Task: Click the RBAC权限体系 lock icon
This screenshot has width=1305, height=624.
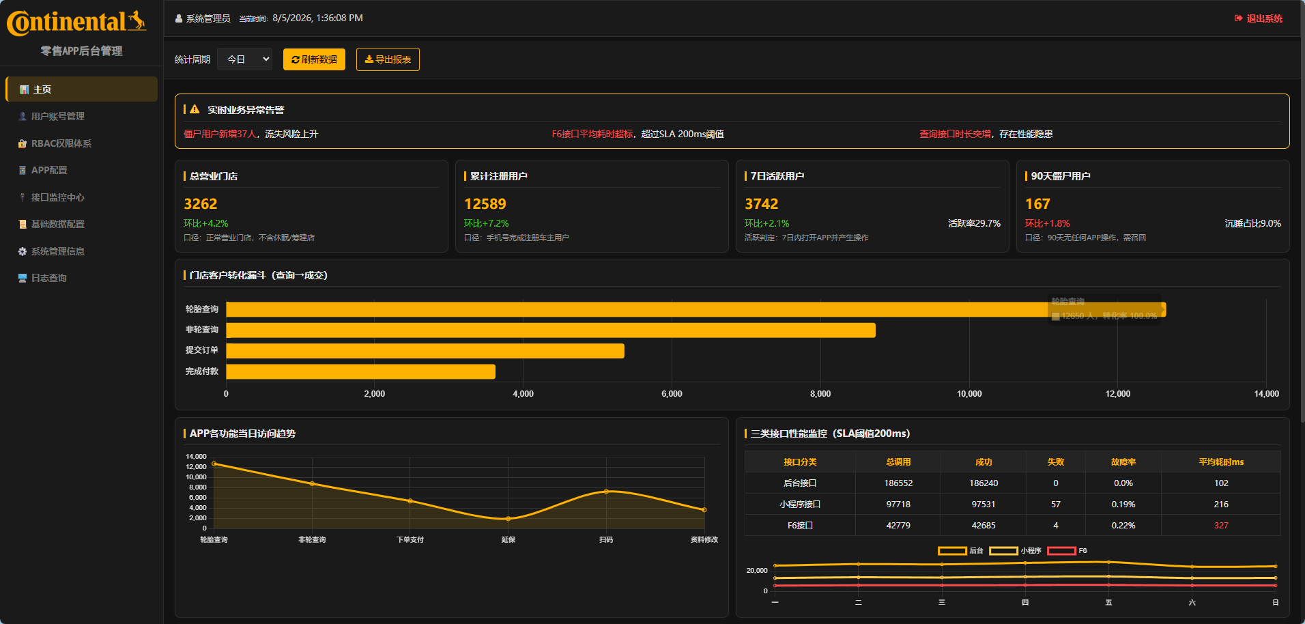Action: (23, 143)
